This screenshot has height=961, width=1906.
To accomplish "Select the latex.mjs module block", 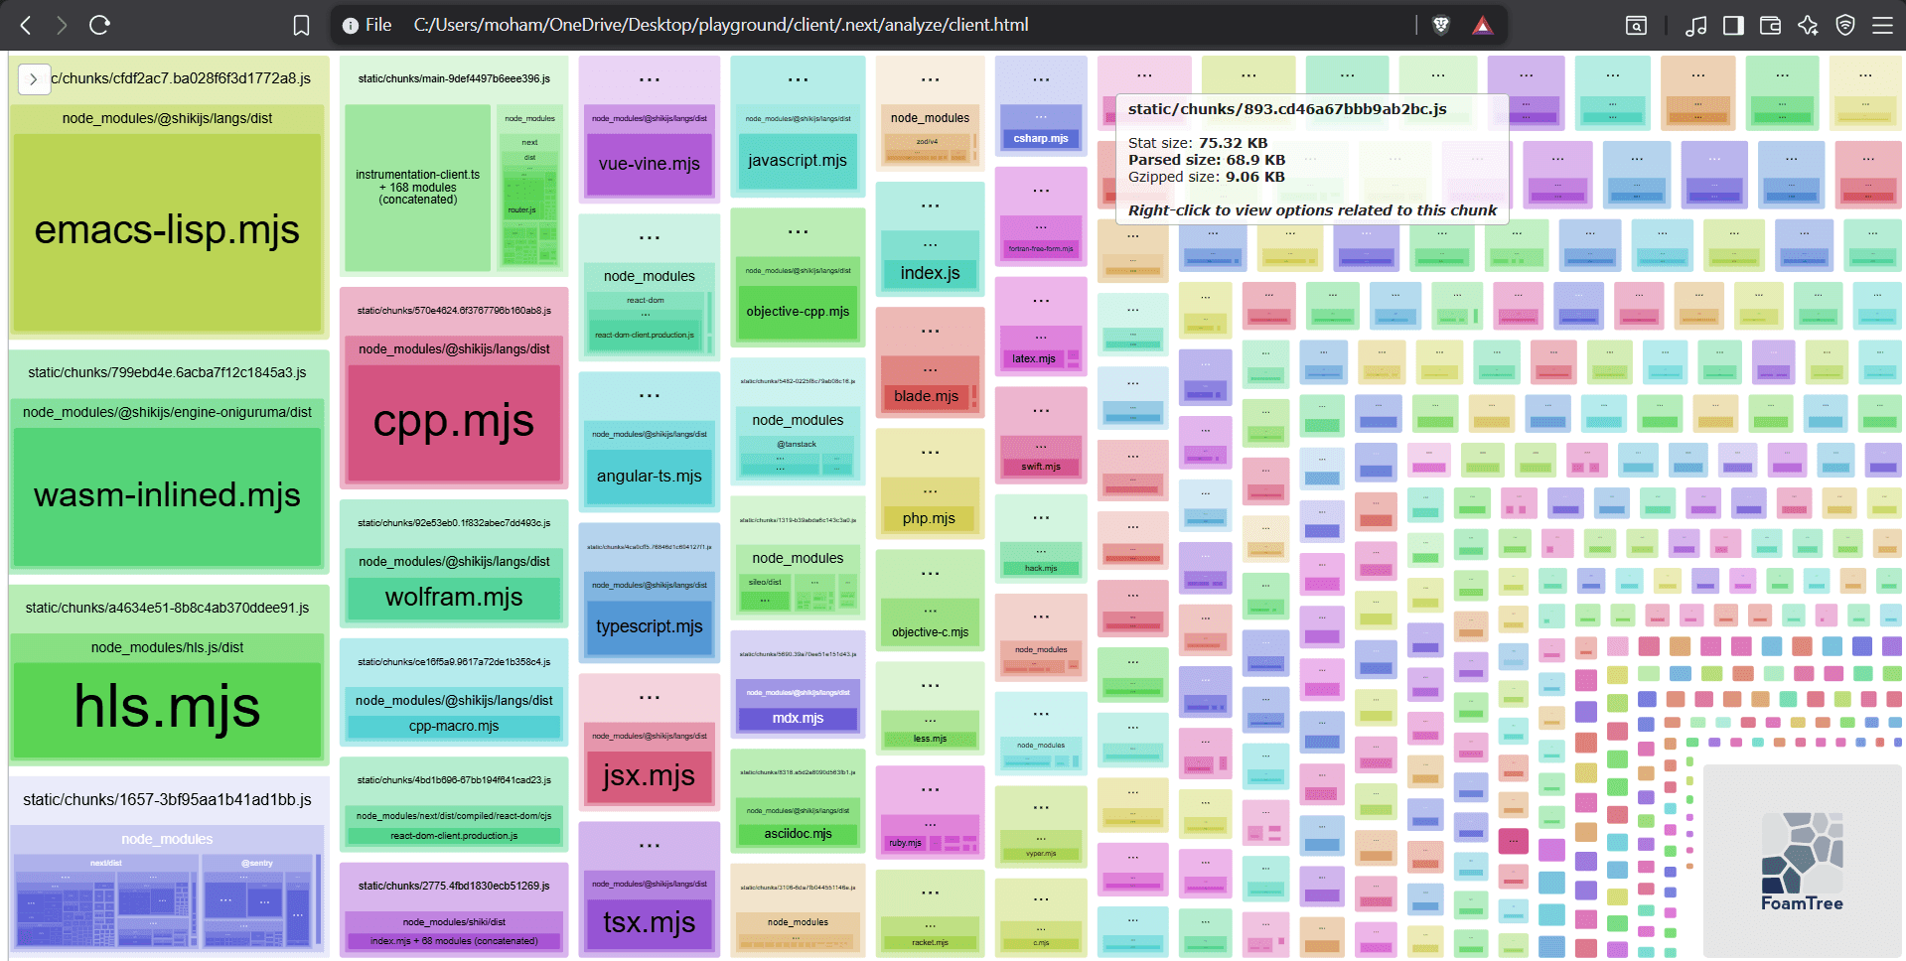I will tap(1033, 358).
